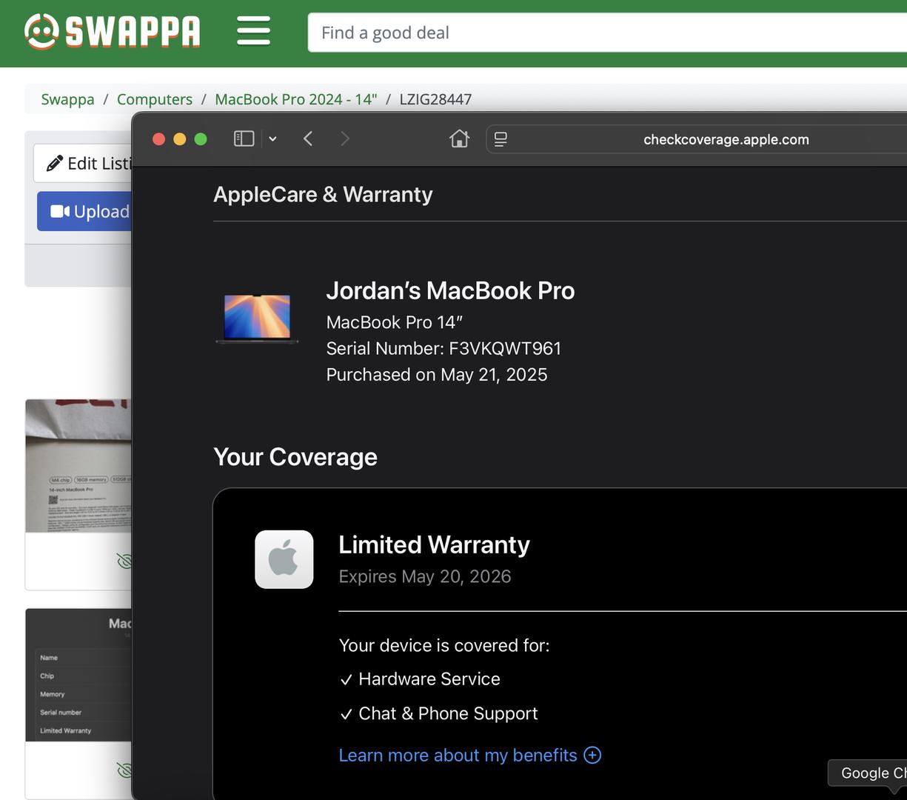907x800 pixels.
Task: Open MacBook Pro 2024 - 14" breadcrumb
Action: (296, 99)
